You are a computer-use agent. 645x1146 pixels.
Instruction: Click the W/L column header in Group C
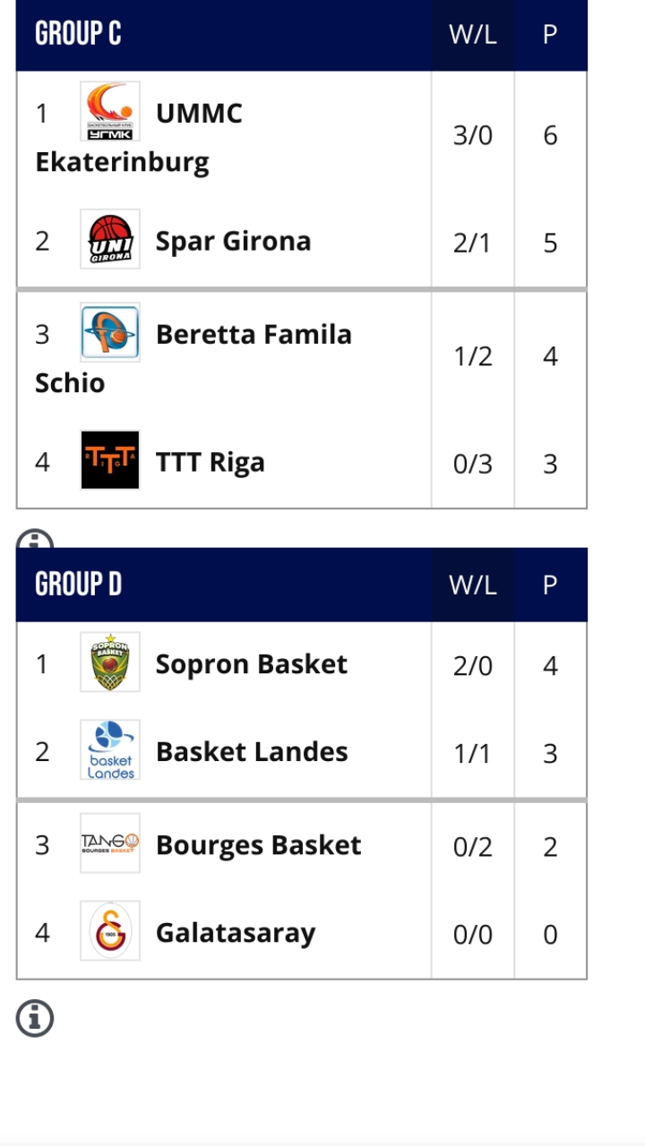click(472, 34)
